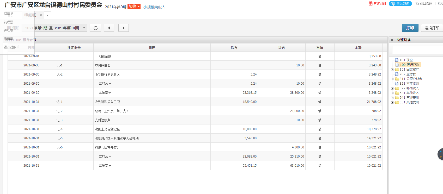This screenshot has height=194, width=443.
Task: Click the 541 管理费用 folder icon
Action: tap(397, 98)
